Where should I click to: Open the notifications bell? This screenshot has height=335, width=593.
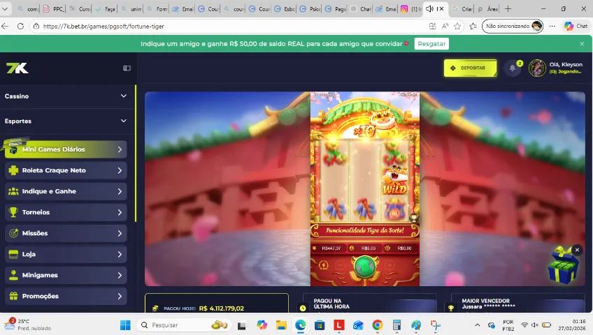pyautogui.click(x=513, y=68)
